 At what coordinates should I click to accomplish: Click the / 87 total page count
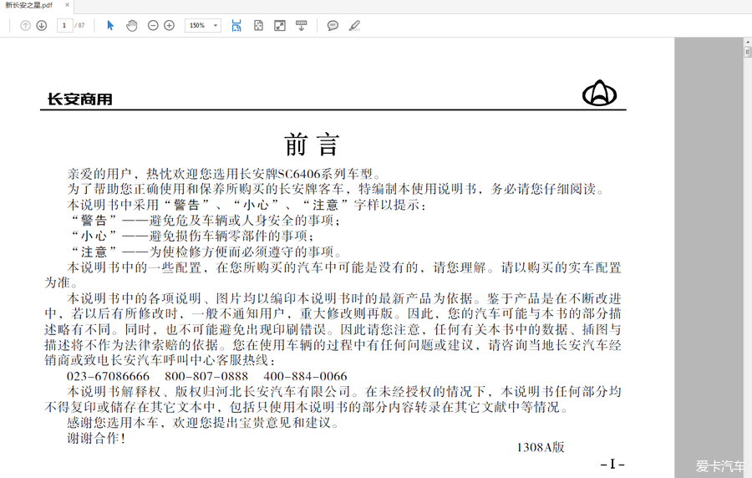[79, 25]
